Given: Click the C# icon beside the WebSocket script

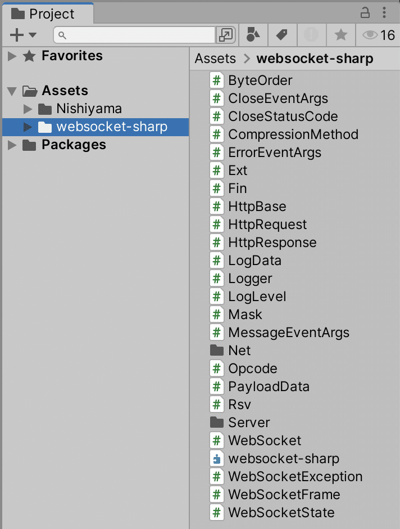Looking at the screenshot, I should 217,440.
